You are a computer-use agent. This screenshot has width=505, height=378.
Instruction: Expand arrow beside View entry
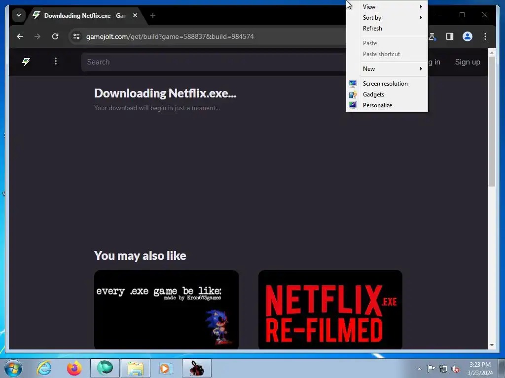(421, 7)
